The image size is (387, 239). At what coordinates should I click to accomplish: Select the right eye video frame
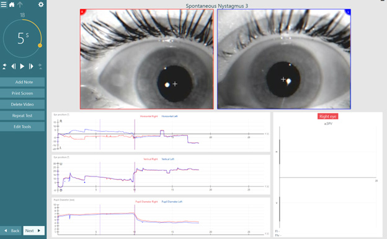pyautogui.click(x=147, y=59)
